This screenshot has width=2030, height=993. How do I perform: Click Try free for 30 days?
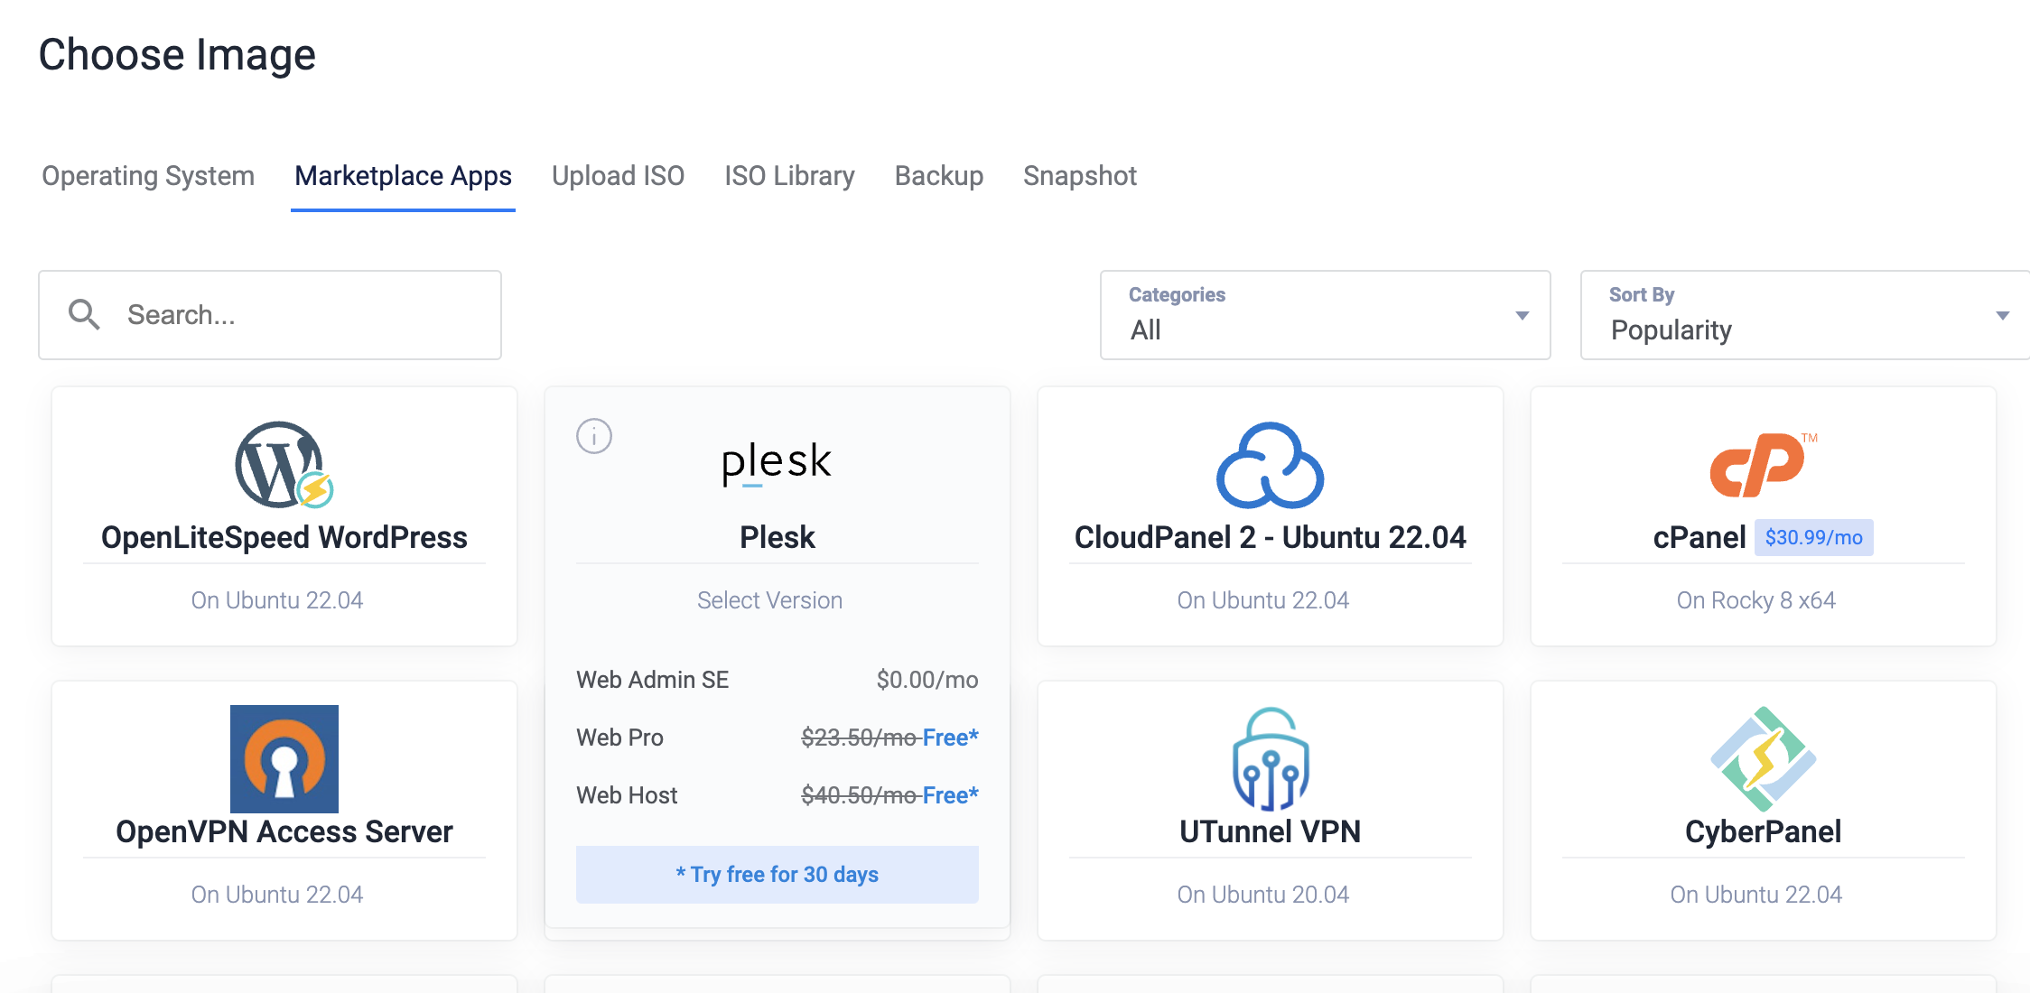point(777,874)
